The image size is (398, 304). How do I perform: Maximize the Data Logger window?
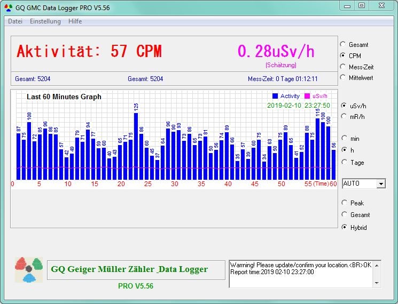point(362,5)
